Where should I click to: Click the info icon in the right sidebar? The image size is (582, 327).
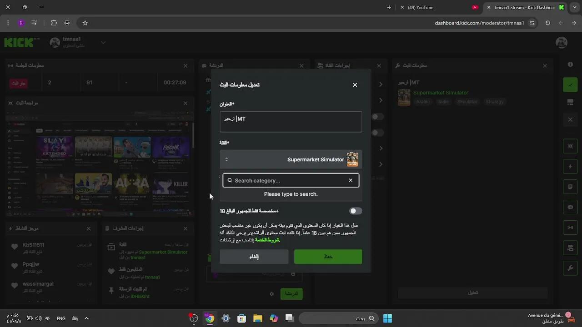coord(570,64)
